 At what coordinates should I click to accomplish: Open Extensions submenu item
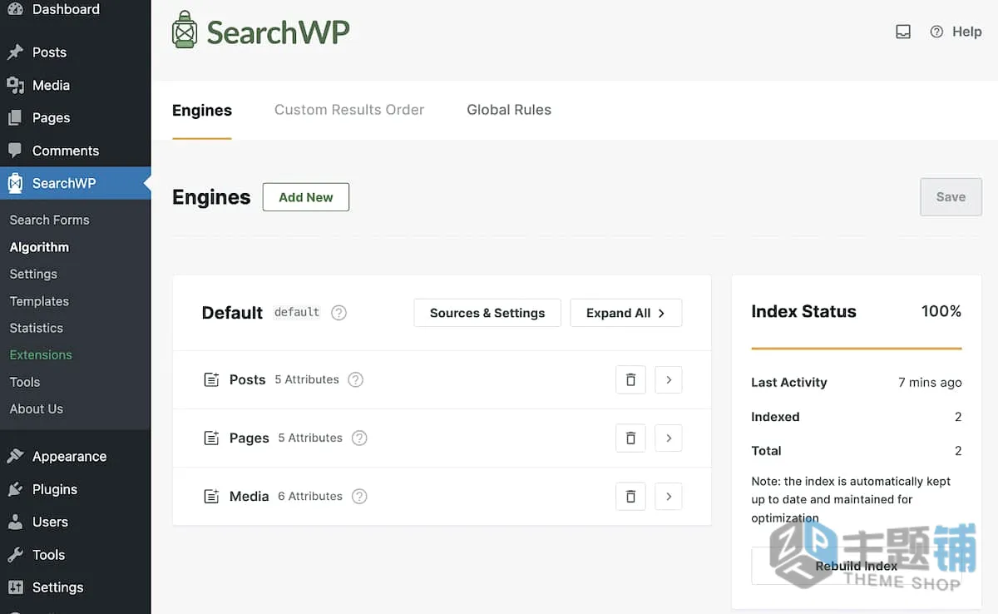click(41, 354)
